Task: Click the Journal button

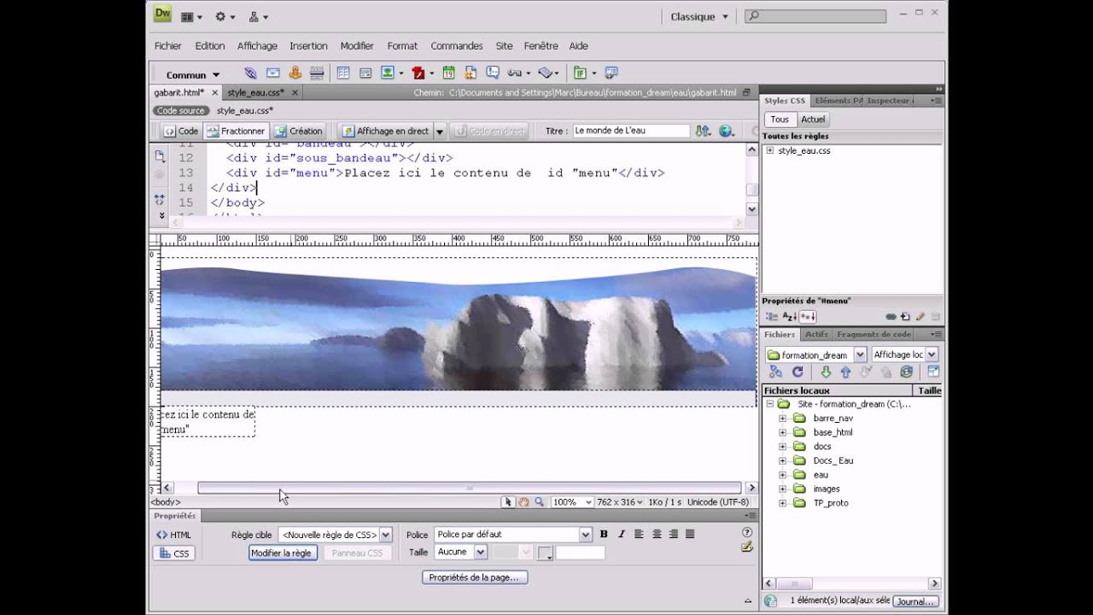Action: 915,601
